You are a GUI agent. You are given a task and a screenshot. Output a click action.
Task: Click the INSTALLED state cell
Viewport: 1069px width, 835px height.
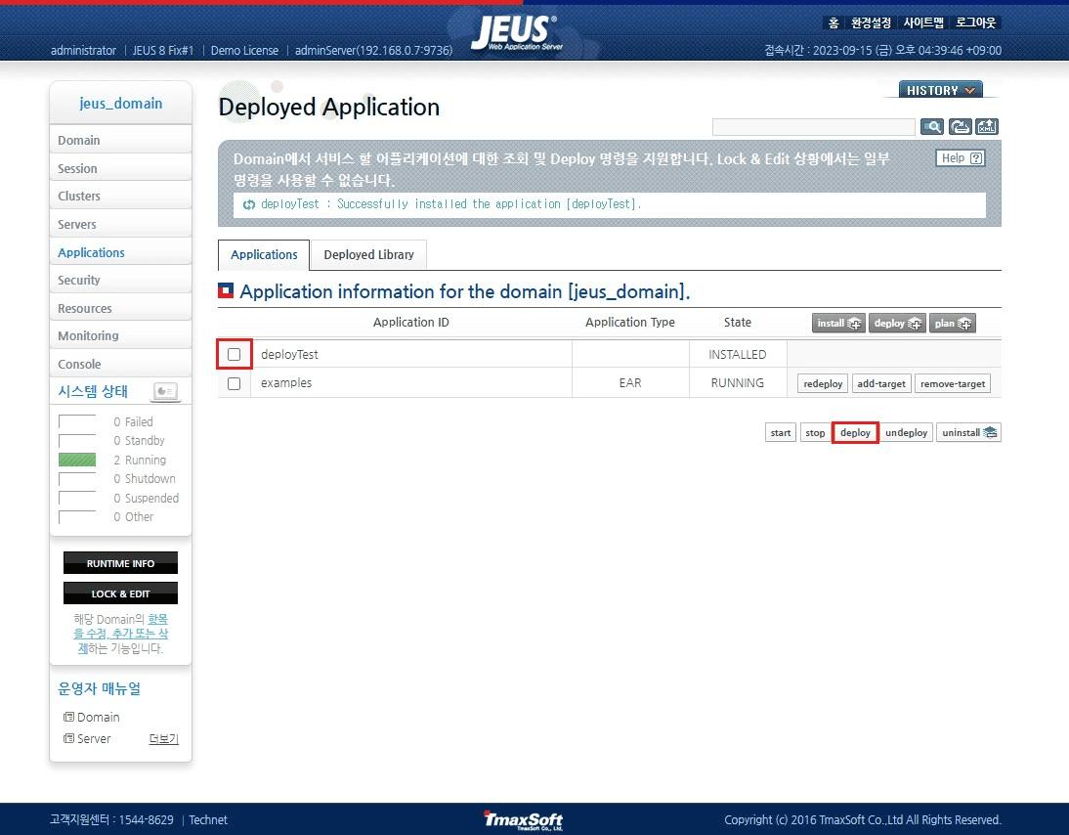737,355
